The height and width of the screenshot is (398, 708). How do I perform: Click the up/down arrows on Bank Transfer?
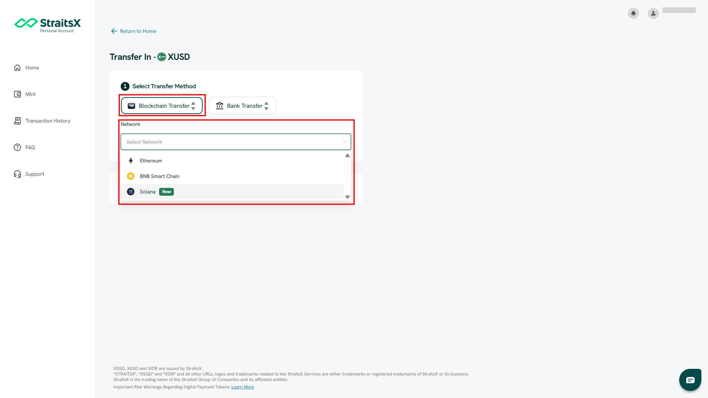click(266, 106)
